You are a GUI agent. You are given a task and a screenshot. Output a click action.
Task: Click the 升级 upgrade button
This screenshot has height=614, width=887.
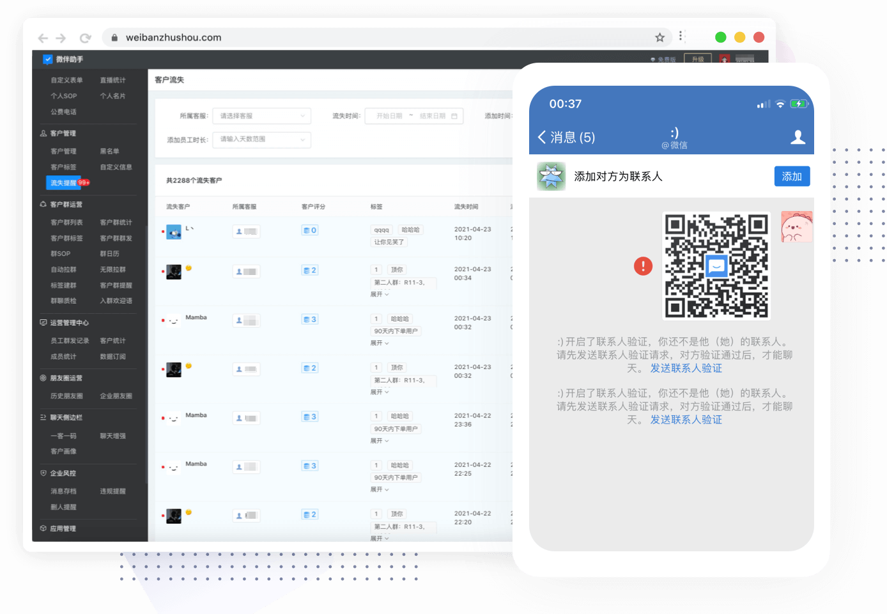coord(697,59)
